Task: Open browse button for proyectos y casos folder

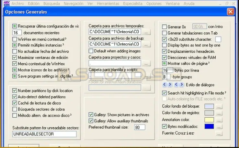Action: tap(147, 63)
